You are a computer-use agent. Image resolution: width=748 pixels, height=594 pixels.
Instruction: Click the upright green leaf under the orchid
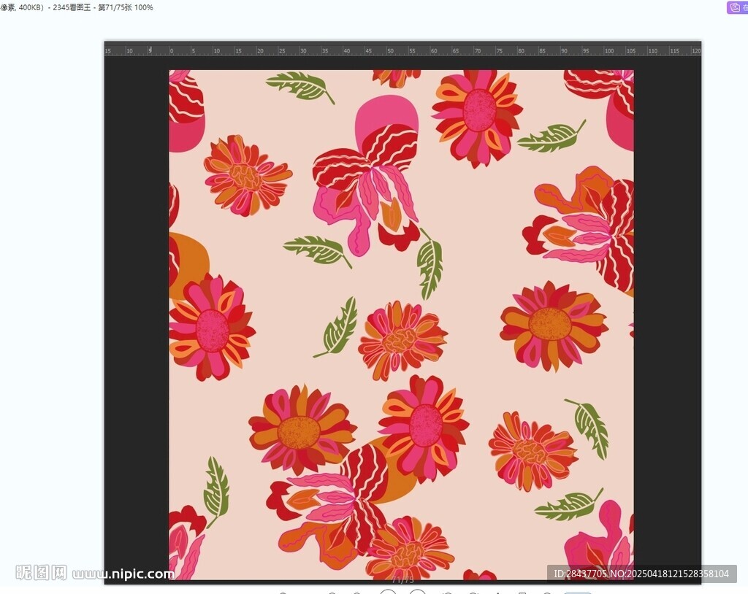pos(430,264)
